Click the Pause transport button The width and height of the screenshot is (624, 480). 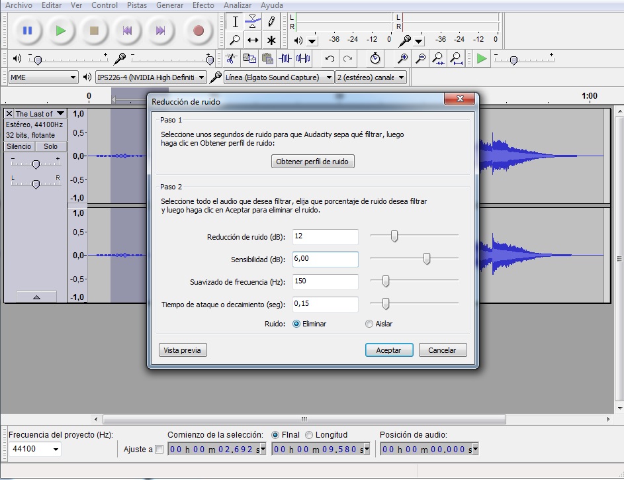coord(27,30)
